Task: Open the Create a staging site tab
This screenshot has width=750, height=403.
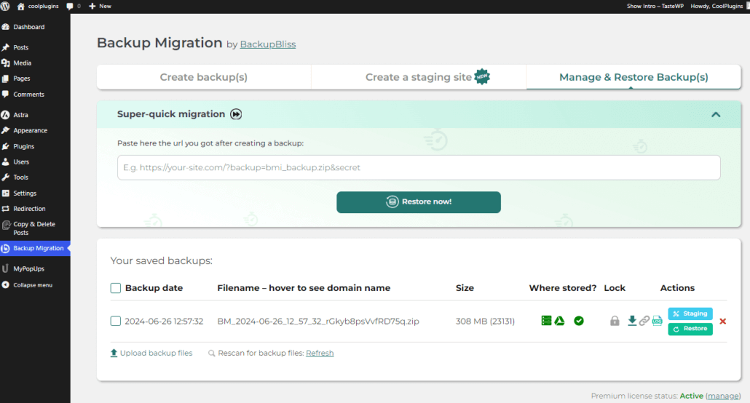Action: (x=419, y=77)
